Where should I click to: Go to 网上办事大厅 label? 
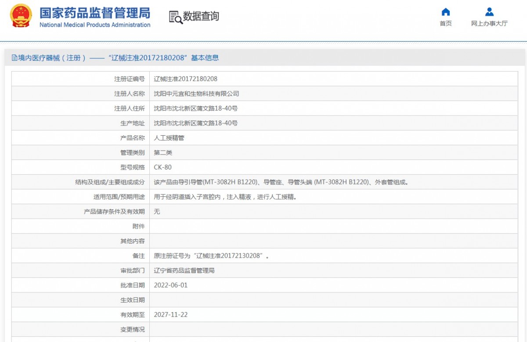pos(489,24)
